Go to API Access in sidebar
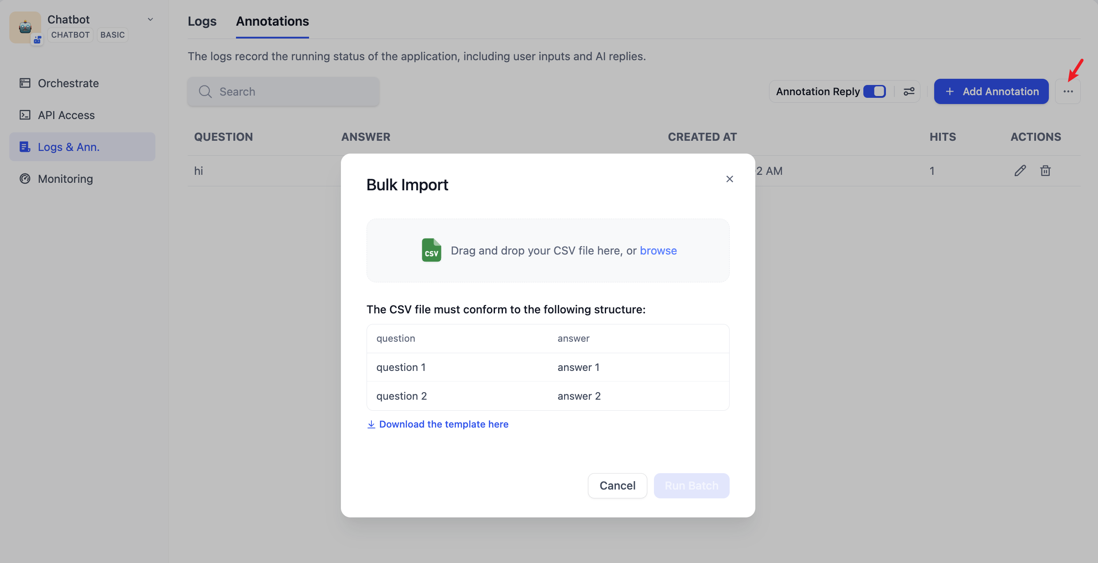This screenshot has width=1098, height=563. pos(66,115)
